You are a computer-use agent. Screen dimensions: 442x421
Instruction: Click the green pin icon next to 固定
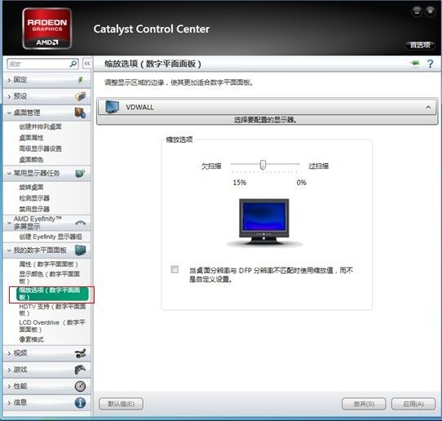[x=81, y=80]
